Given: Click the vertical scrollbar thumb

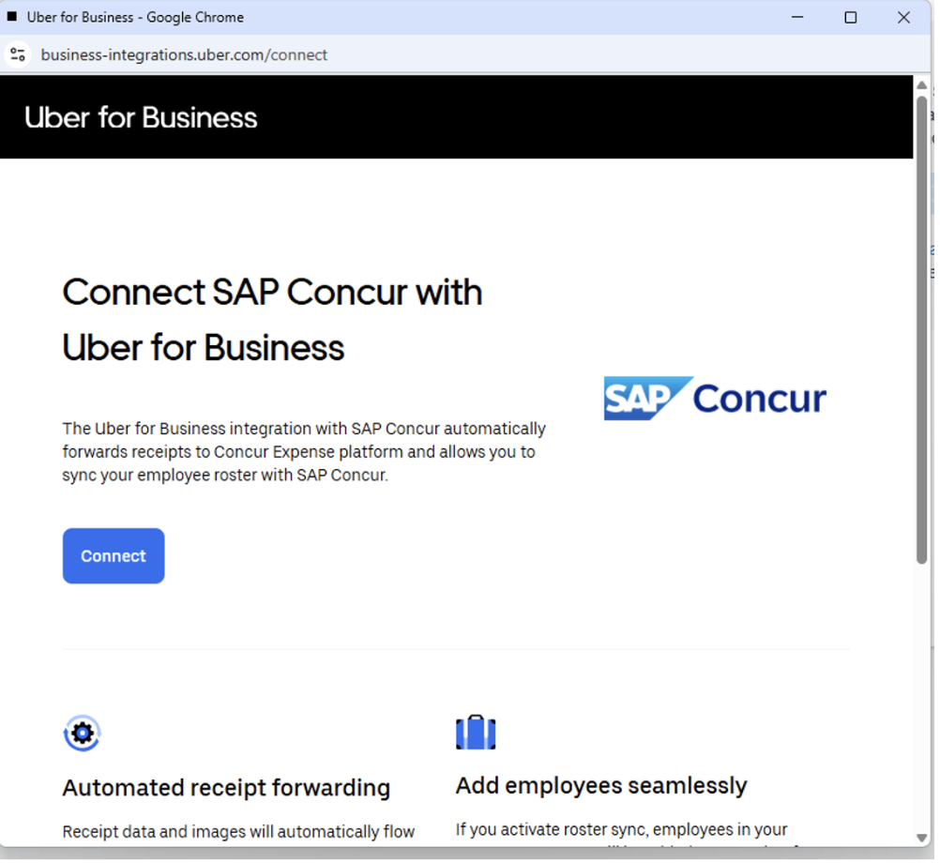Looking at the screenshot, I should tap(923, 330).
